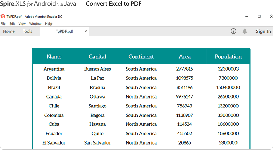The image size is (273, 150).
Task: Open the notifications bell icon
Action: click(245, 31)
